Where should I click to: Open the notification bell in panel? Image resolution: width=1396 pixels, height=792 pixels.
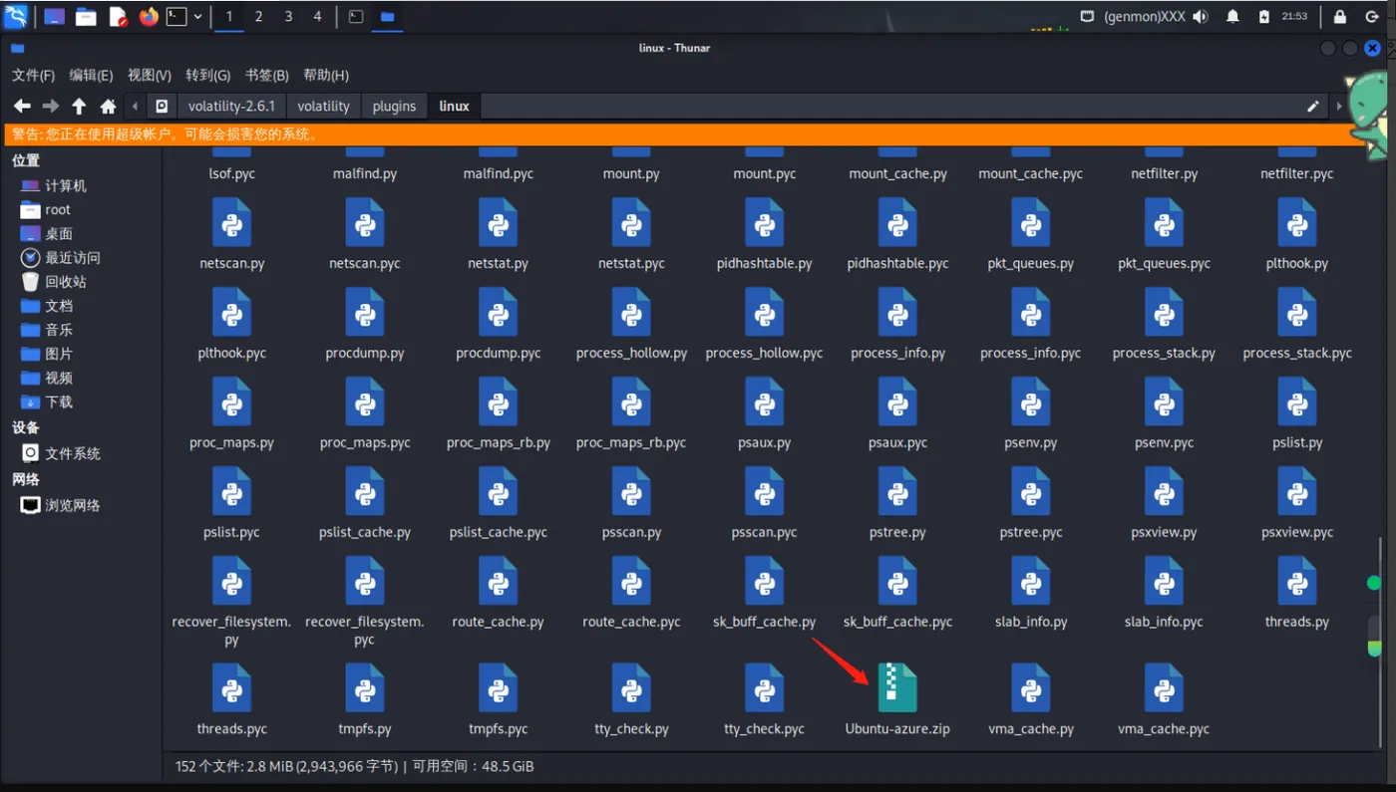pos(1232,16)
